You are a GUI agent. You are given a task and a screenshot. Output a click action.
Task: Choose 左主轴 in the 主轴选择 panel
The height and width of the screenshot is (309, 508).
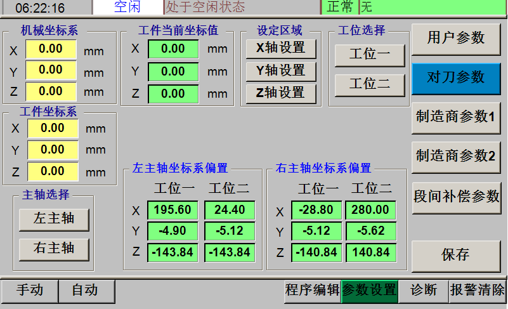click(x=54, y=219)
